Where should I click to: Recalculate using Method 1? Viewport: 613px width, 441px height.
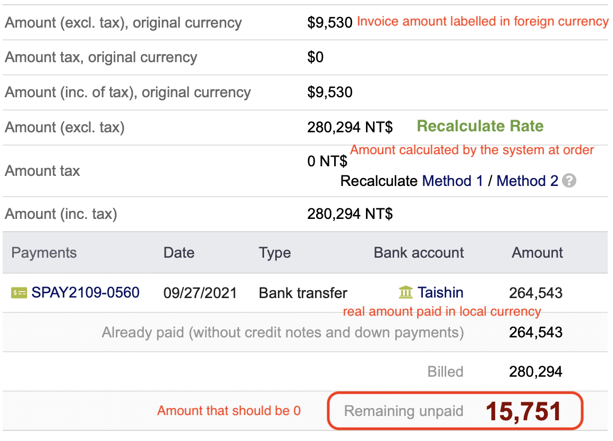(452, 181)
